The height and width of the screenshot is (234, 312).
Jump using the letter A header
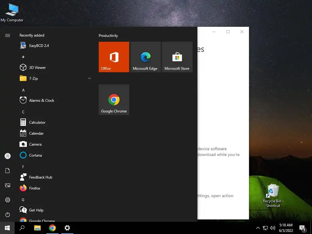(x=23, y=90)
